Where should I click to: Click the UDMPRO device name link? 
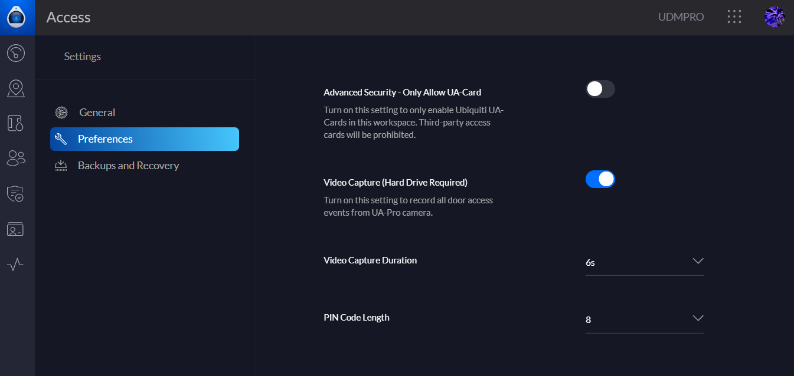click(681, 17)
